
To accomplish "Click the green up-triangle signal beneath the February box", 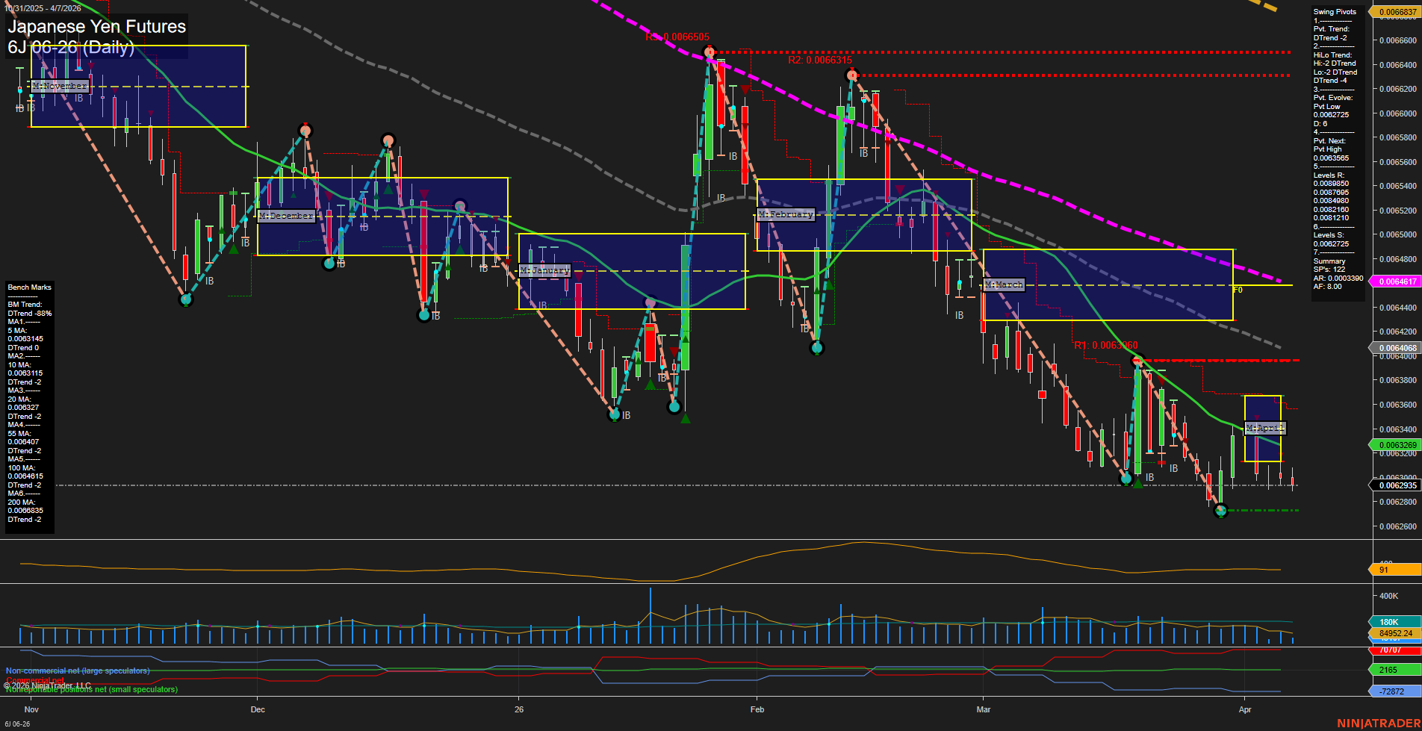I will click(828, 284).
